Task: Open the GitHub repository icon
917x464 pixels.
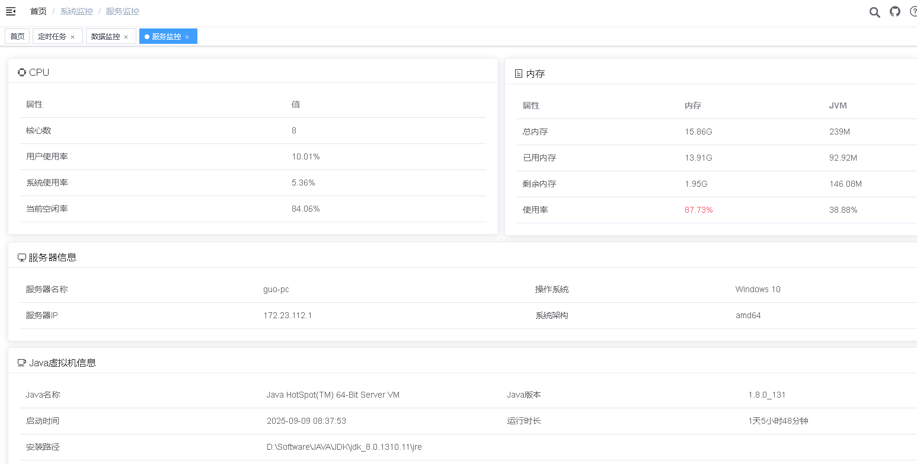Action: (895, 11)
